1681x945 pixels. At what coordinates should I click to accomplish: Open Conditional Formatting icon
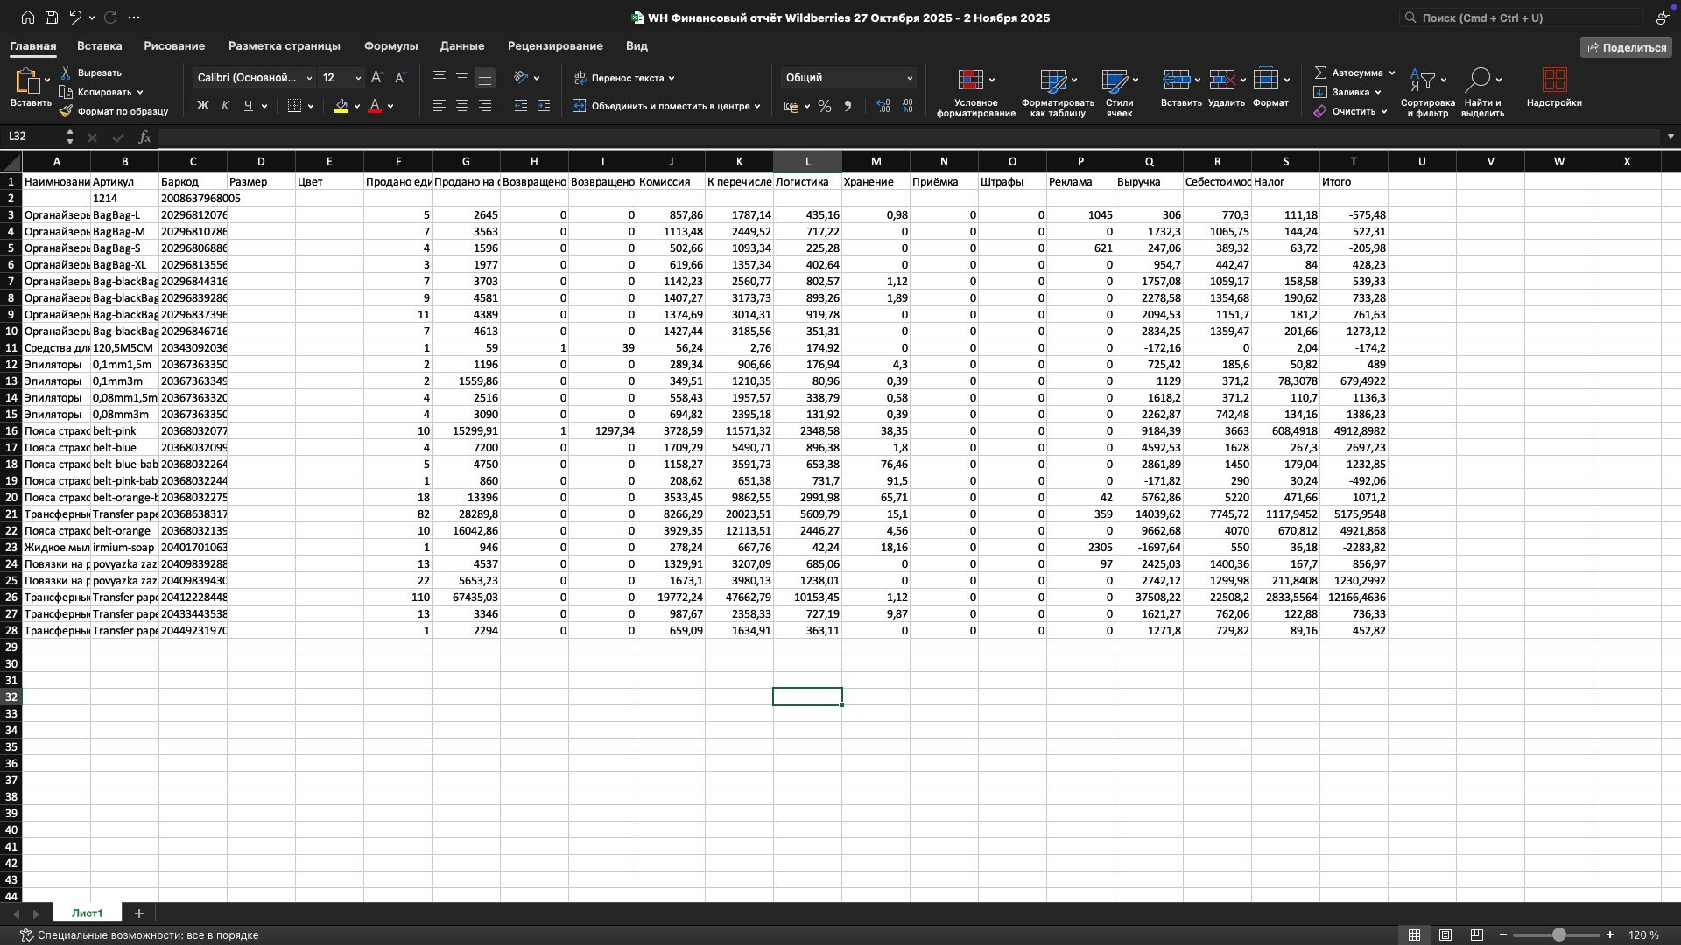click(971, 80)
